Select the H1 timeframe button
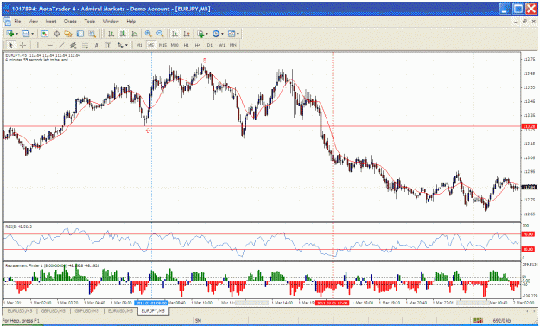The height and width of the screenshot is (326, 540). [x=187, y=45]
